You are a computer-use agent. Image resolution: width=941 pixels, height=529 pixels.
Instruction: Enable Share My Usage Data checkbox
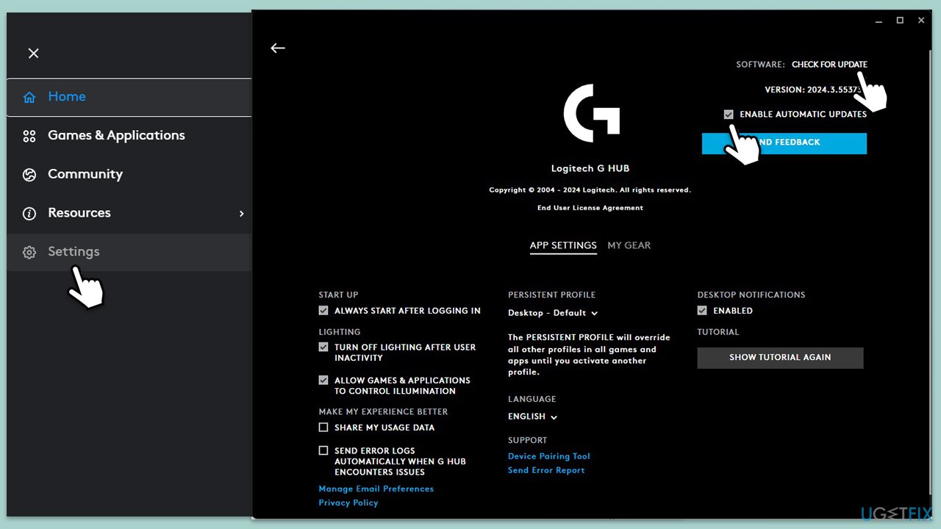323,428
